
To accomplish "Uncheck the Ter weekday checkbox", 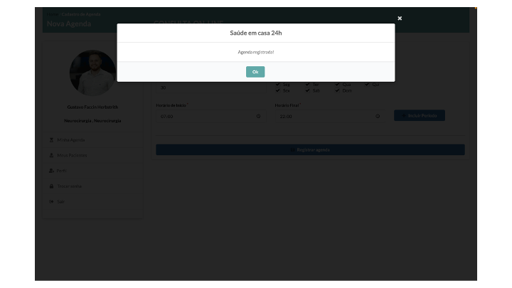I will tap(308, 84).
